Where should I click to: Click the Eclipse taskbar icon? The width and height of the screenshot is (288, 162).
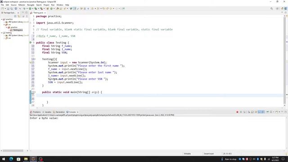33,159
